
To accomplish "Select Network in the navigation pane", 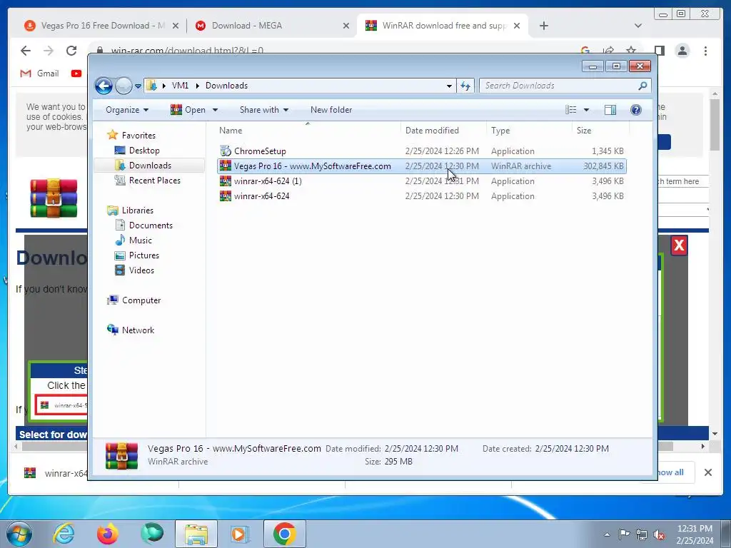I will click(138, 330).
